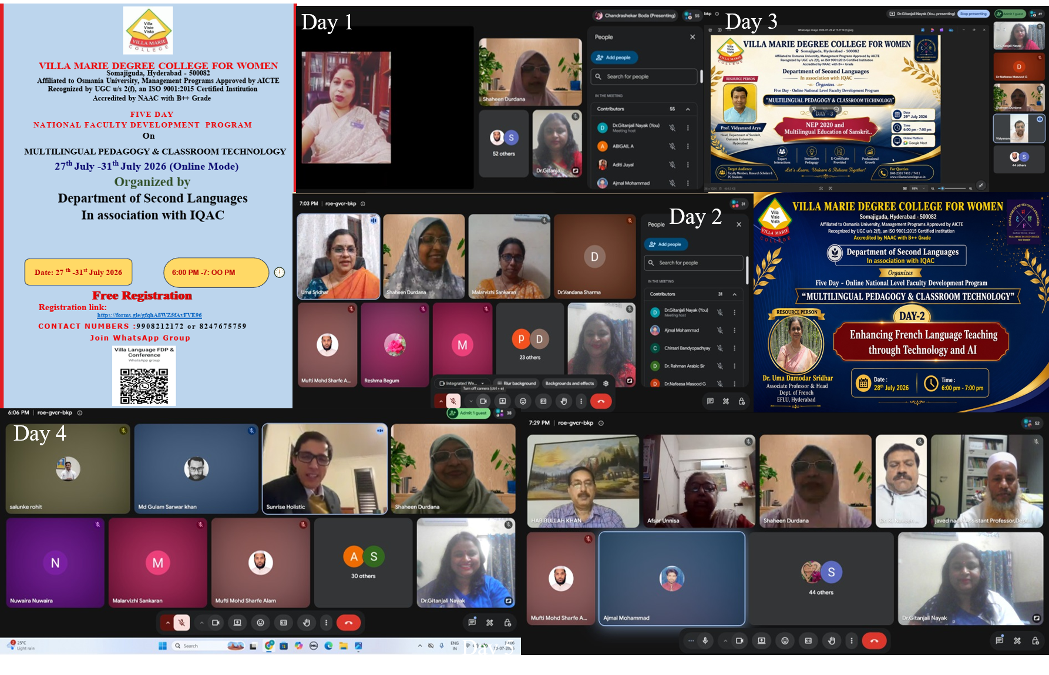Open more options in the 6:06 PM meeting toolbar
The image size is (1049, 675).
click(x=327, y=622)
